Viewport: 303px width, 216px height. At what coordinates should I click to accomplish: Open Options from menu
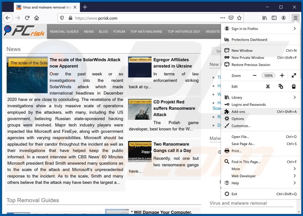click(x=260, y=119)
